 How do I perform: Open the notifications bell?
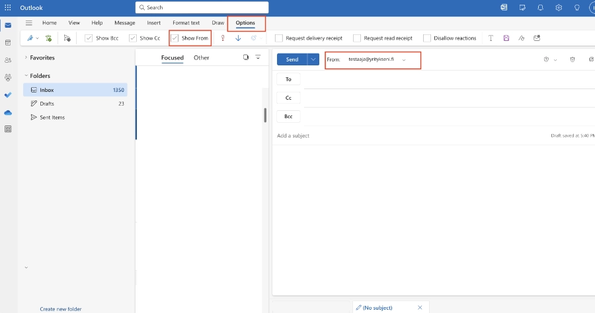tap(540, 7)
